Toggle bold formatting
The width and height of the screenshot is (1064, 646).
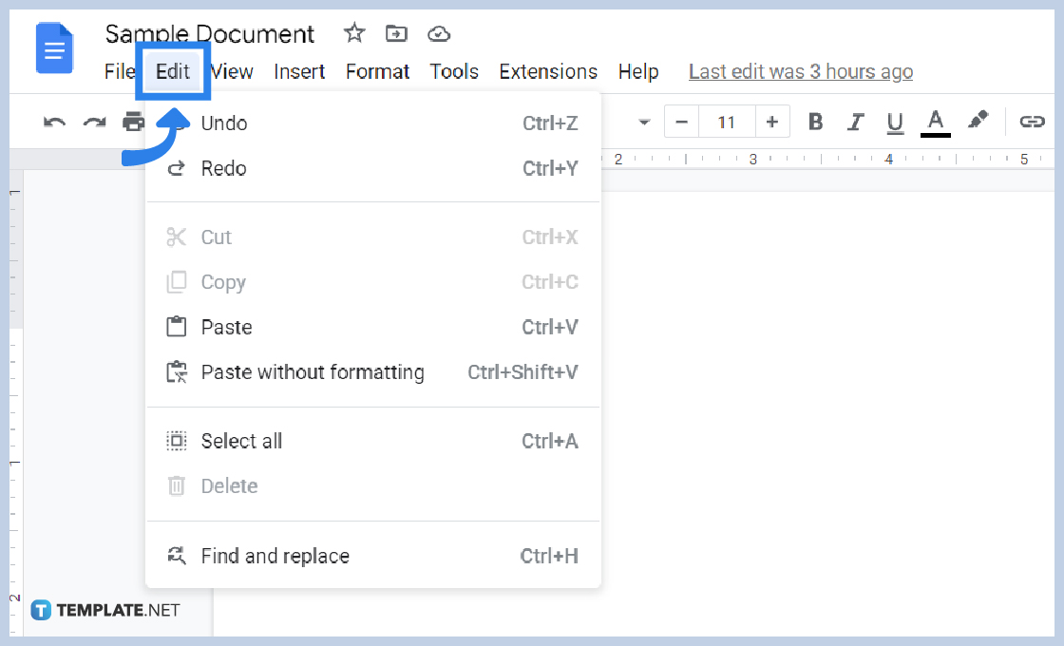click(x=814, y=122)
